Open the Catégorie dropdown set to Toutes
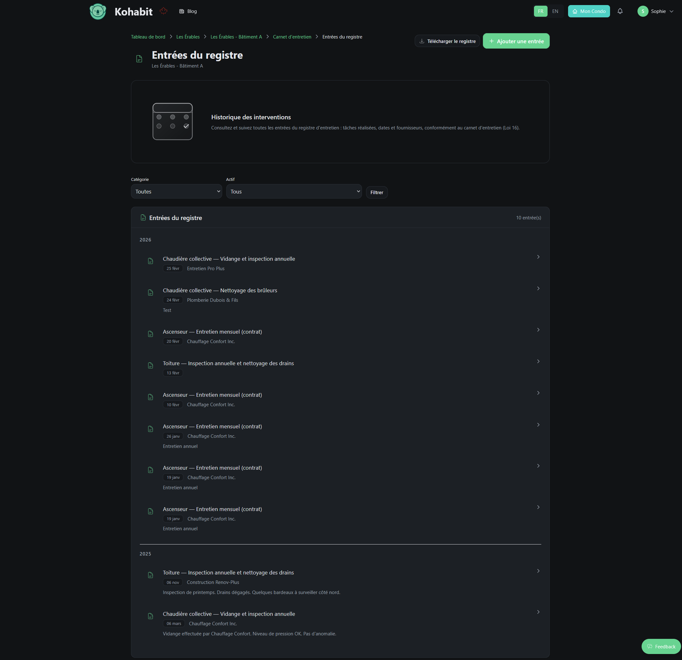This screenshot has width=682, height=660. coord(176,191)
